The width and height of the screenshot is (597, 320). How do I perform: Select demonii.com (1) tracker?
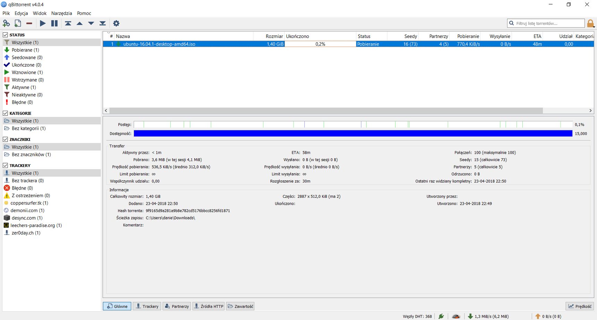point(52,210)
